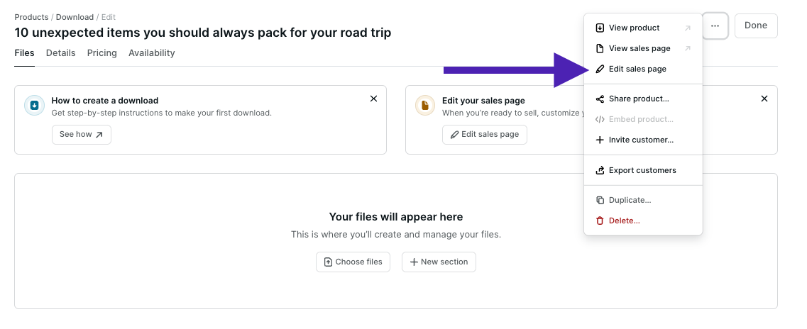Choose Edit sales page in the dropdown menu
Image resolution: width=807 pixels, height=329 pixels.
tap(637, 69)
